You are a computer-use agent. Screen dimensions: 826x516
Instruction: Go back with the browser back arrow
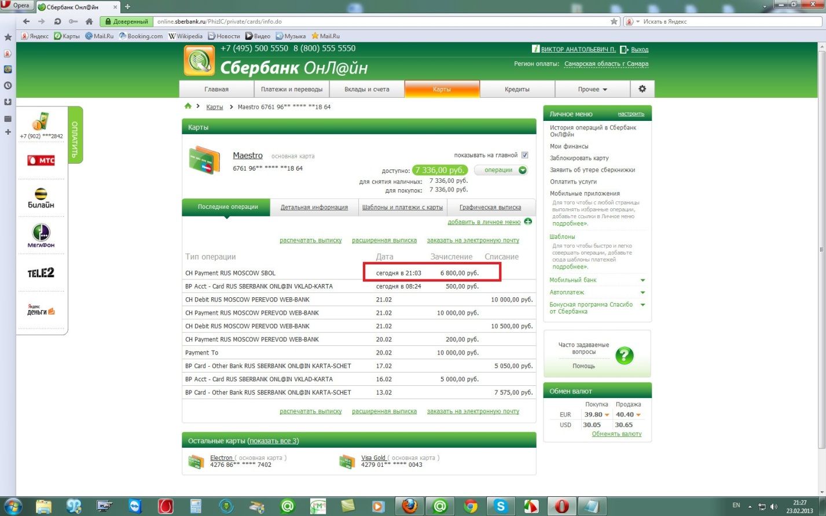coord(26,21)
